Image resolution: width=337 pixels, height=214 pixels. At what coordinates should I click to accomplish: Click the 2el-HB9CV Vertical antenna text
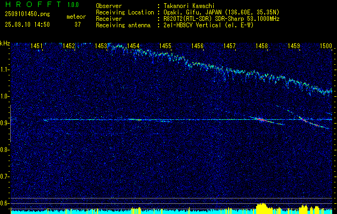[x=208, y=25]
